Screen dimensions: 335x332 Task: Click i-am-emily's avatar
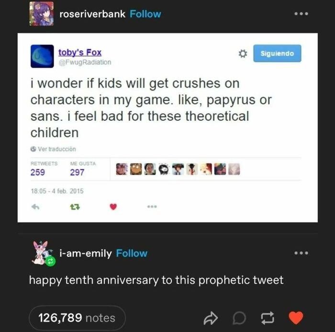42,253
